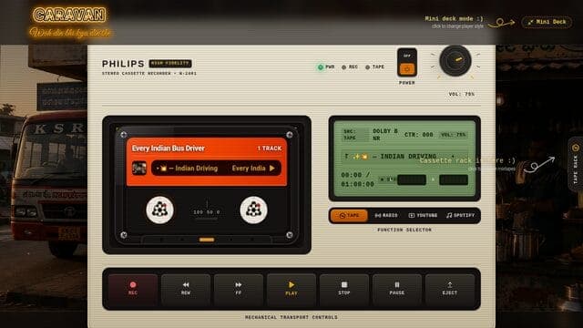Viewport: 583px width, 328px height.
Task: Click the Spotify music note icon
Action: (449, 215)
